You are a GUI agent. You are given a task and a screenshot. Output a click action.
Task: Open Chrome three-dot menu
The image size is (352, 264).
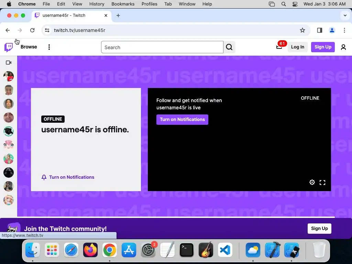(x=344, y=30)
